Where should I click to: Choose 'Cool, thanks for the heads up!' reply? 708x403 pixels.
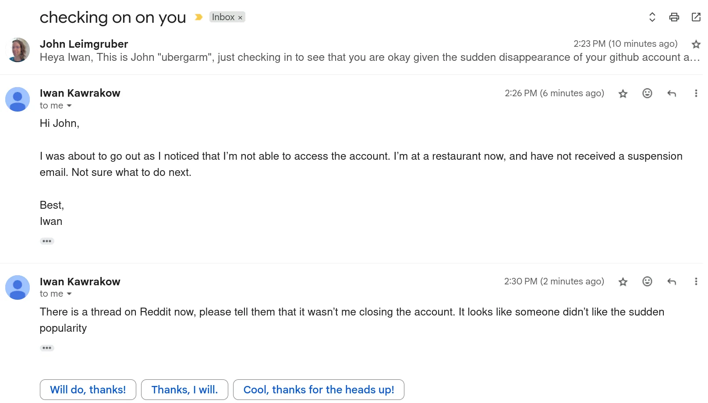(x=319, y=389)
